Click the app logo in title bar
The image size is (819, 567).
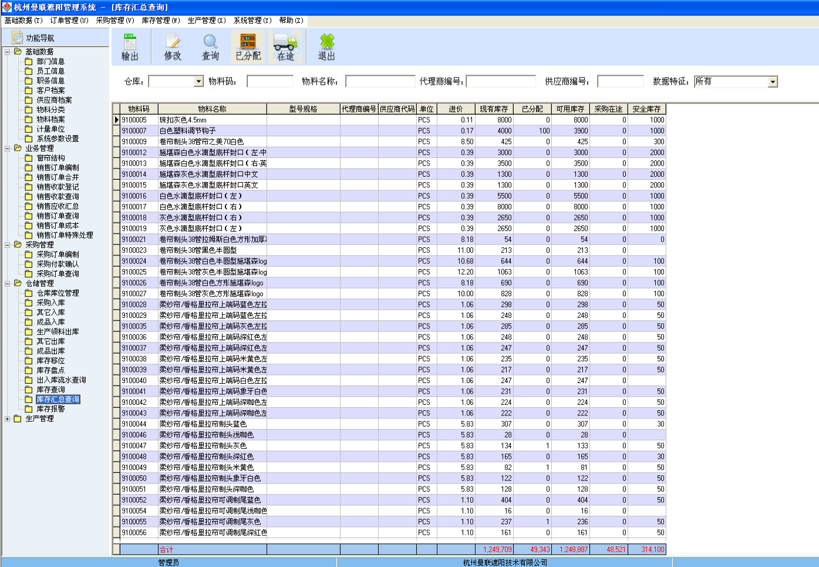pyautogui.click(x=6, y=7)
